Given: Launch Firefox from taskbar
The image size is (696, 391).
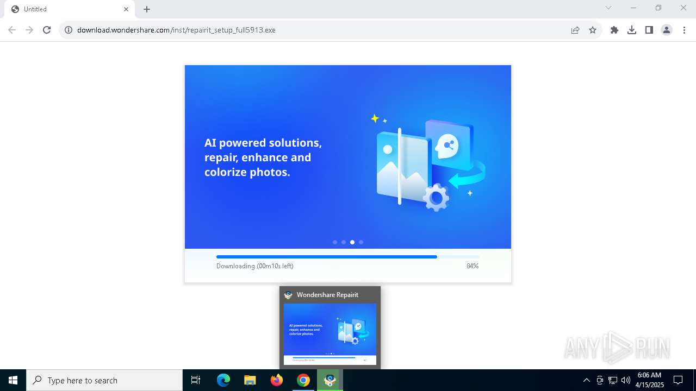Looking at the screenshot, I should click(277, 380).
